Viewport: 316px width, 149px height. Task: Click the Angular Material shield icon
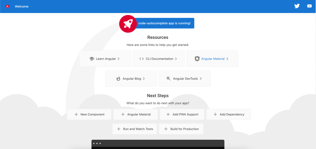(197, 59)
